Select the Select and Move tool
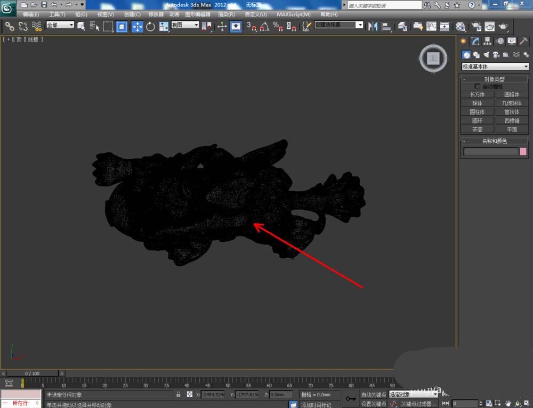The image size is (533, 408). tap(137, 26)
